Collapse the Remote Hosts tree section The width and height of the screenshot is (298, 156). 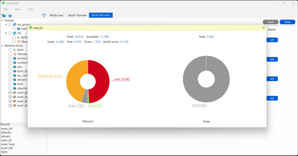point(2,46)
